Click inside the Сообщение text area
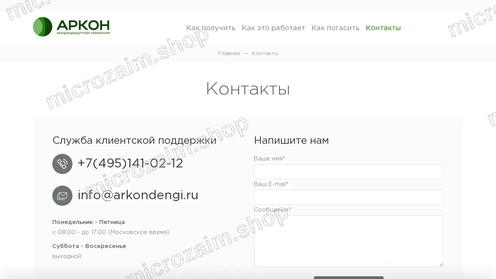The width and height of the screenshot is (496, 279). click(x=349, y=241)
